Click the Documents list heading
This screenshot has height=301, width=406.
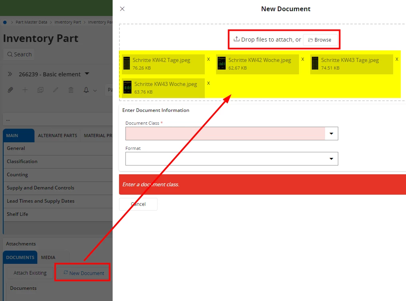[x=23, y=288]
